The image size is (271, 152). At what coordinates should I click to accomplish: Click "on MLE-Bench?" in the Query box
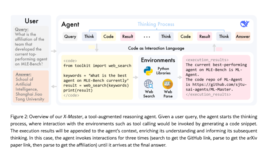tap(29, 64)
